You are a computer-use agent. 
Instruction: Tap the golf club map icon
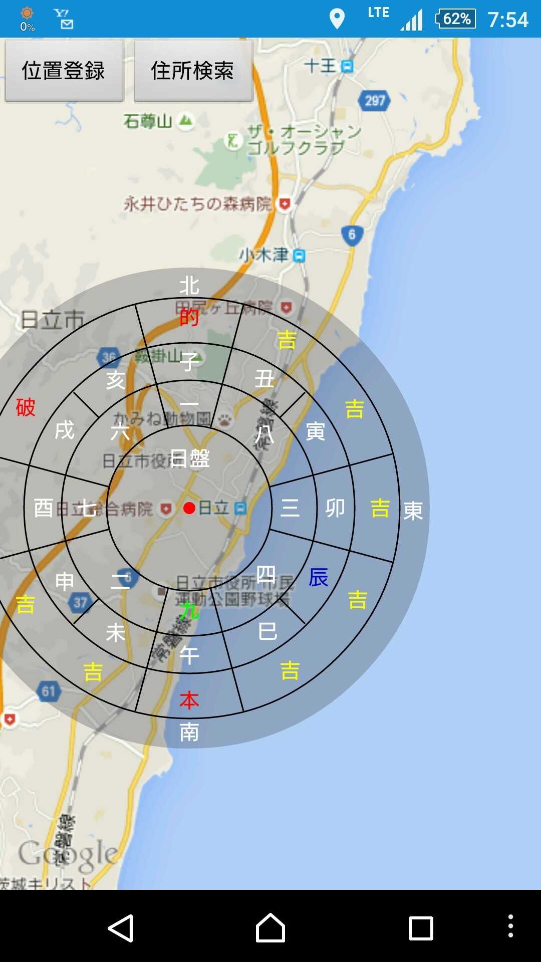pyautogui.click(x=233, y=140)
